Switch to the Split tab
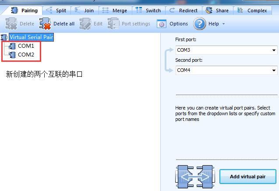The width and height of the screenshot is (279, 191). tap(57, 11)
